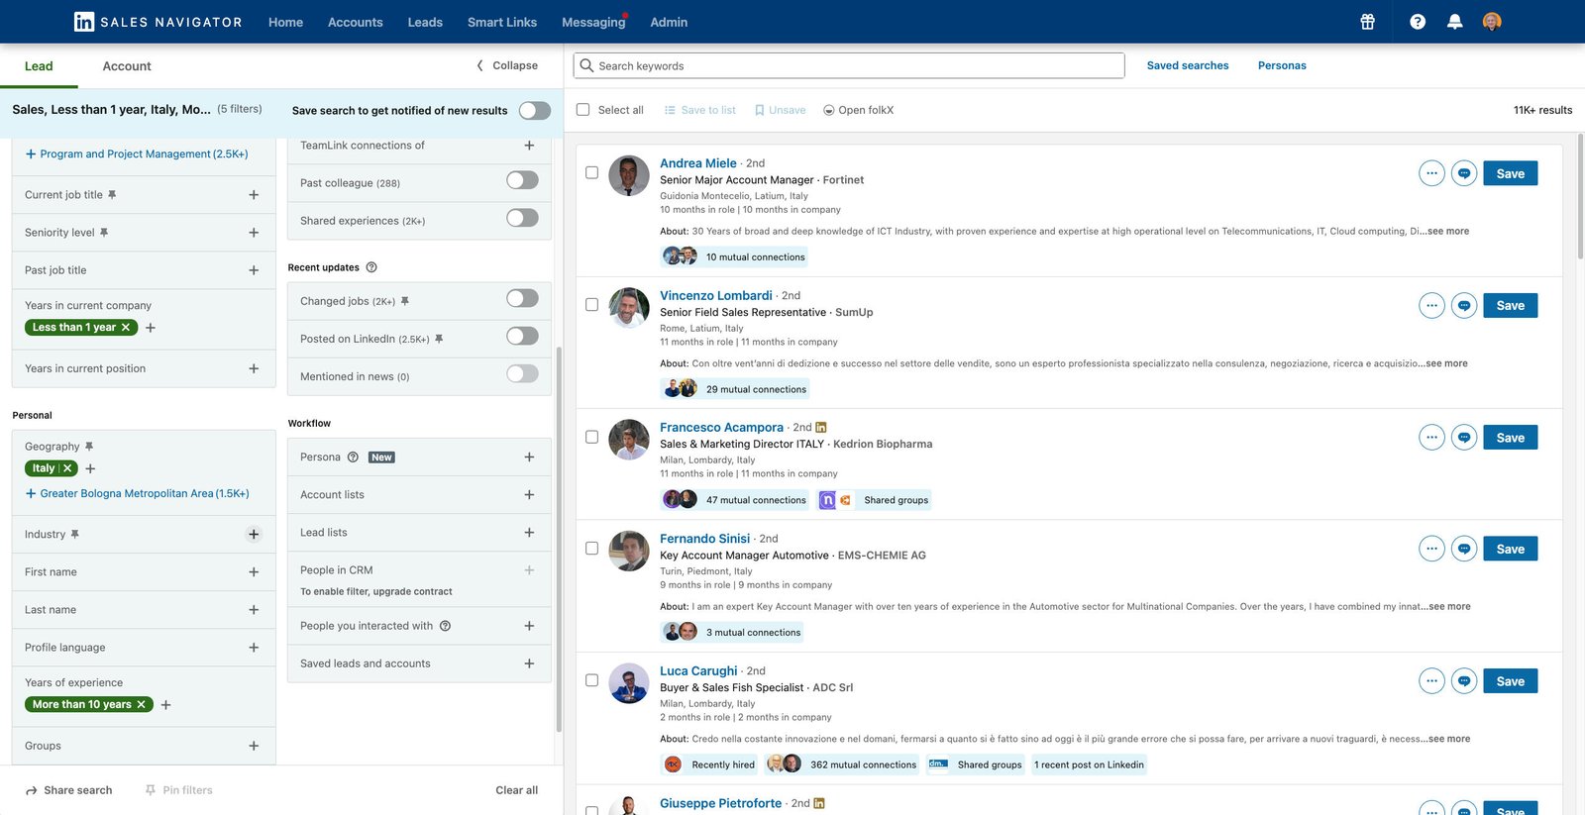
Task: Click the Persona help icon
Action: pyautogui.click(x=353, y=458)
